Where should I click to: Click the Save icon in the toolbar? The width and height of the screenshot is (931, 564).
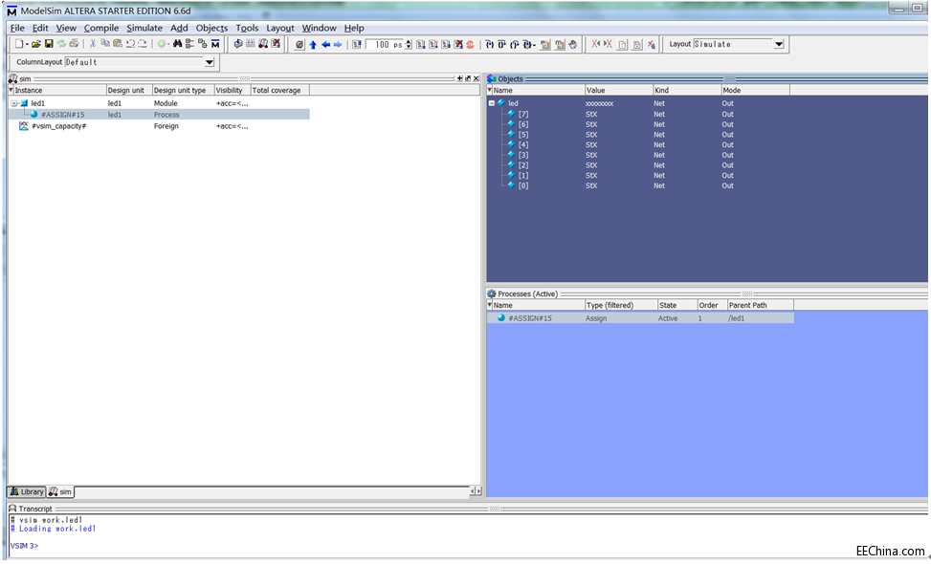tap(49, 44)
